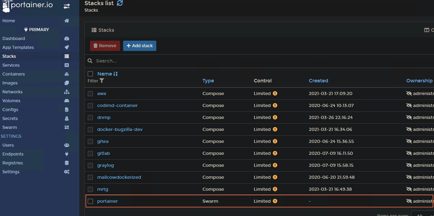The height and width of the screenshot is (216, 434).
Task: Click the cubes icon beside Containers
Action: click(67, 74)
